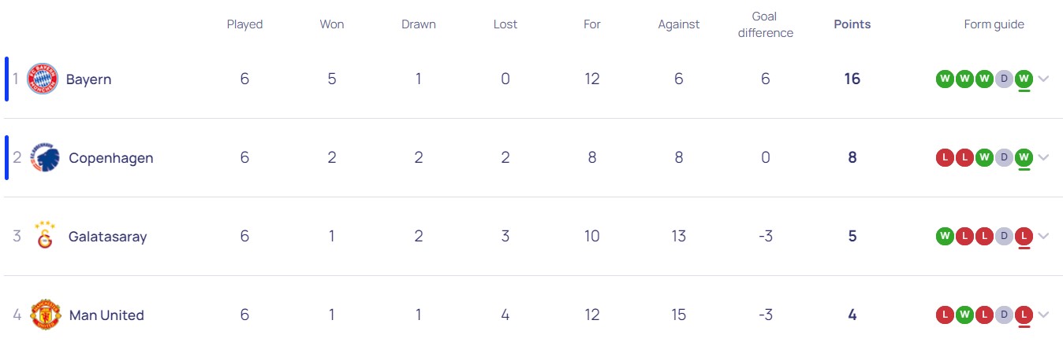This screenshot has height=346, width=1063.
Task: Click Man United's draw form badge
Action: (1004, 315)
